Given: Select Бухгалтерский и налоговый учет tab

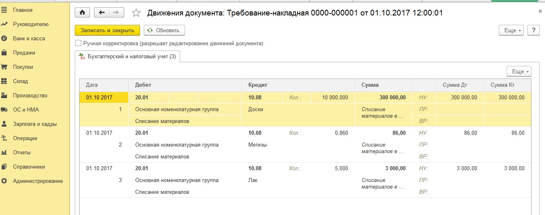Looking at the screenshot, I should pos(127,57).
